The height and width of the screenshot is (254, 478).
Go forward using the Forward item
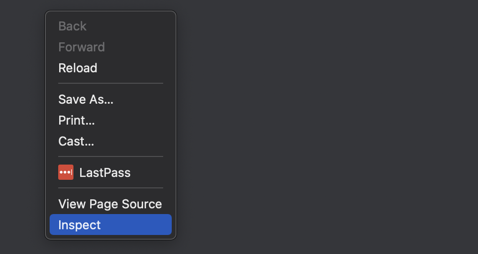pyautogui.click(x=82, y=47)
